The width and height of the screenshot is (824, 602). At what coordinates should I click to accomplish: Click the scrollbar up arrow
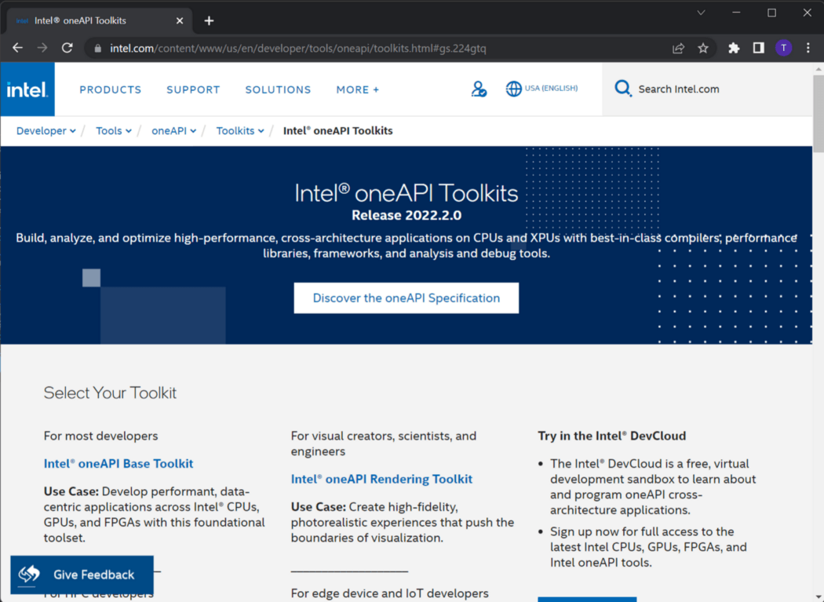pyautogui.click(x=819, y=69)
